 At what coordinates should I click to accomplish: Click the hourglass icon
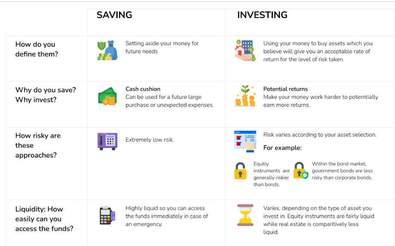tap(245, 215)
